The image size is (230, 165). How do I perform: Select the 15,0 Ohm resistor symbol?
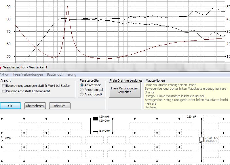coord(95,133)
